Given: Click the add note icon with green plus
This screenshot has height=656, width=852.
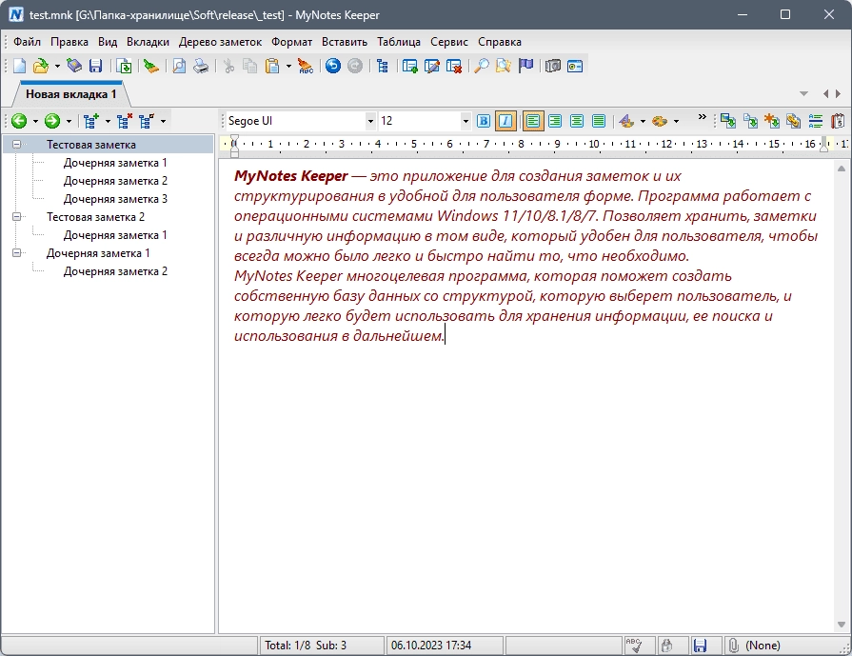Looking at the screenshot, I should [409, 67].
